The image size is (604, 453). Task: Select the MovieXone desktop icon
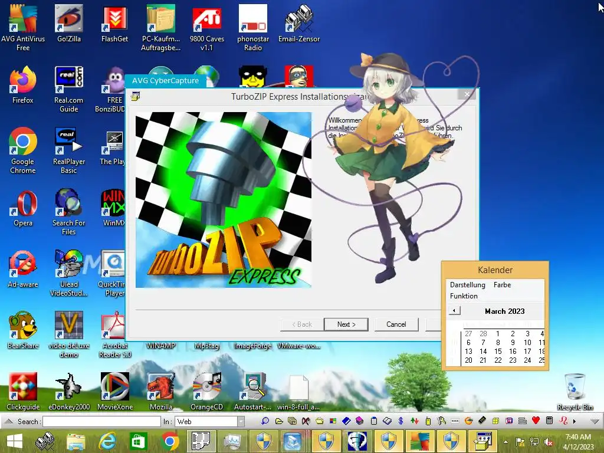tap(115, 392)
